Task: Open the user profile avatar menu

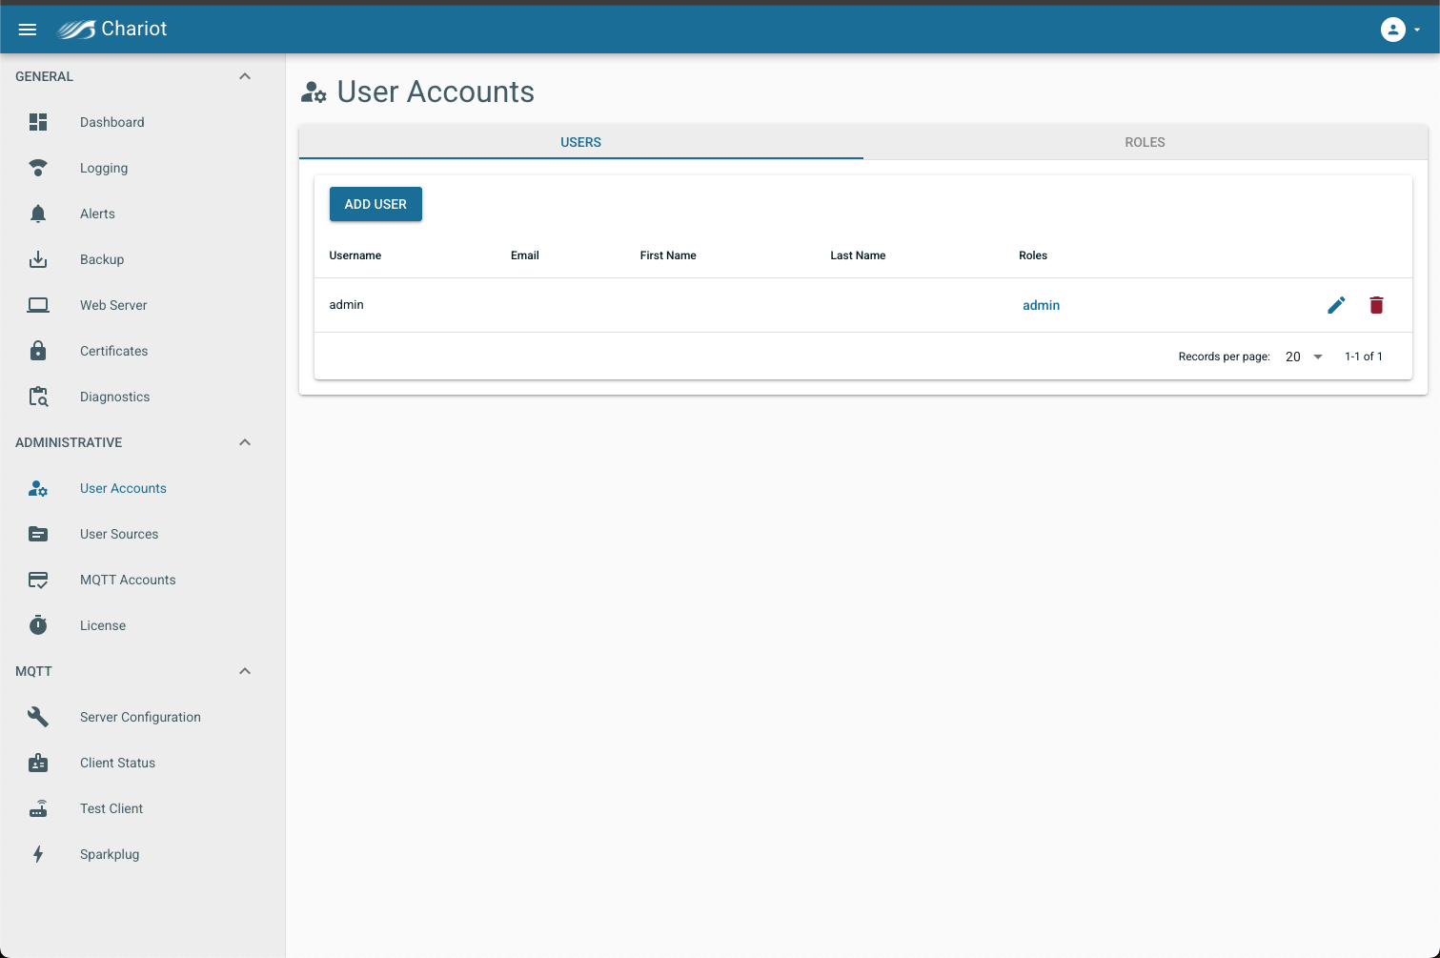Action: pos(1392,30)
